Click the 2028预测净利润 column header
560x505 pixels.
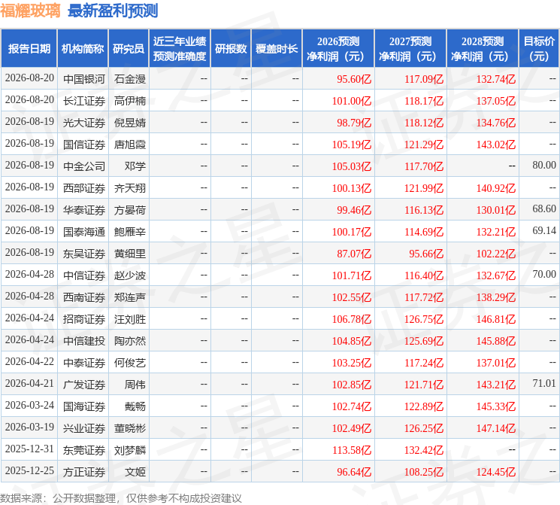483,48
